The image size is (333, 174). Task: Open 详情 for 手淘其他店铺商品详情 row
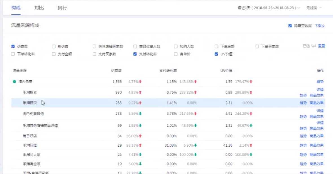320,123
